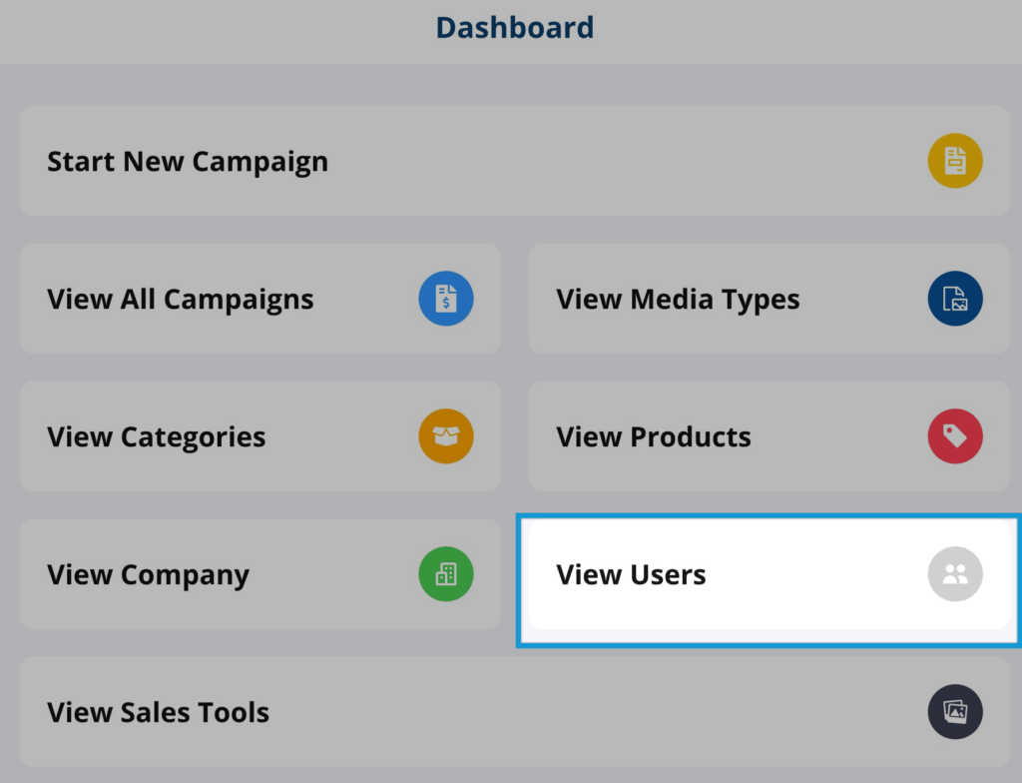
Task: Select View Company tile
Action: point(260,573)
